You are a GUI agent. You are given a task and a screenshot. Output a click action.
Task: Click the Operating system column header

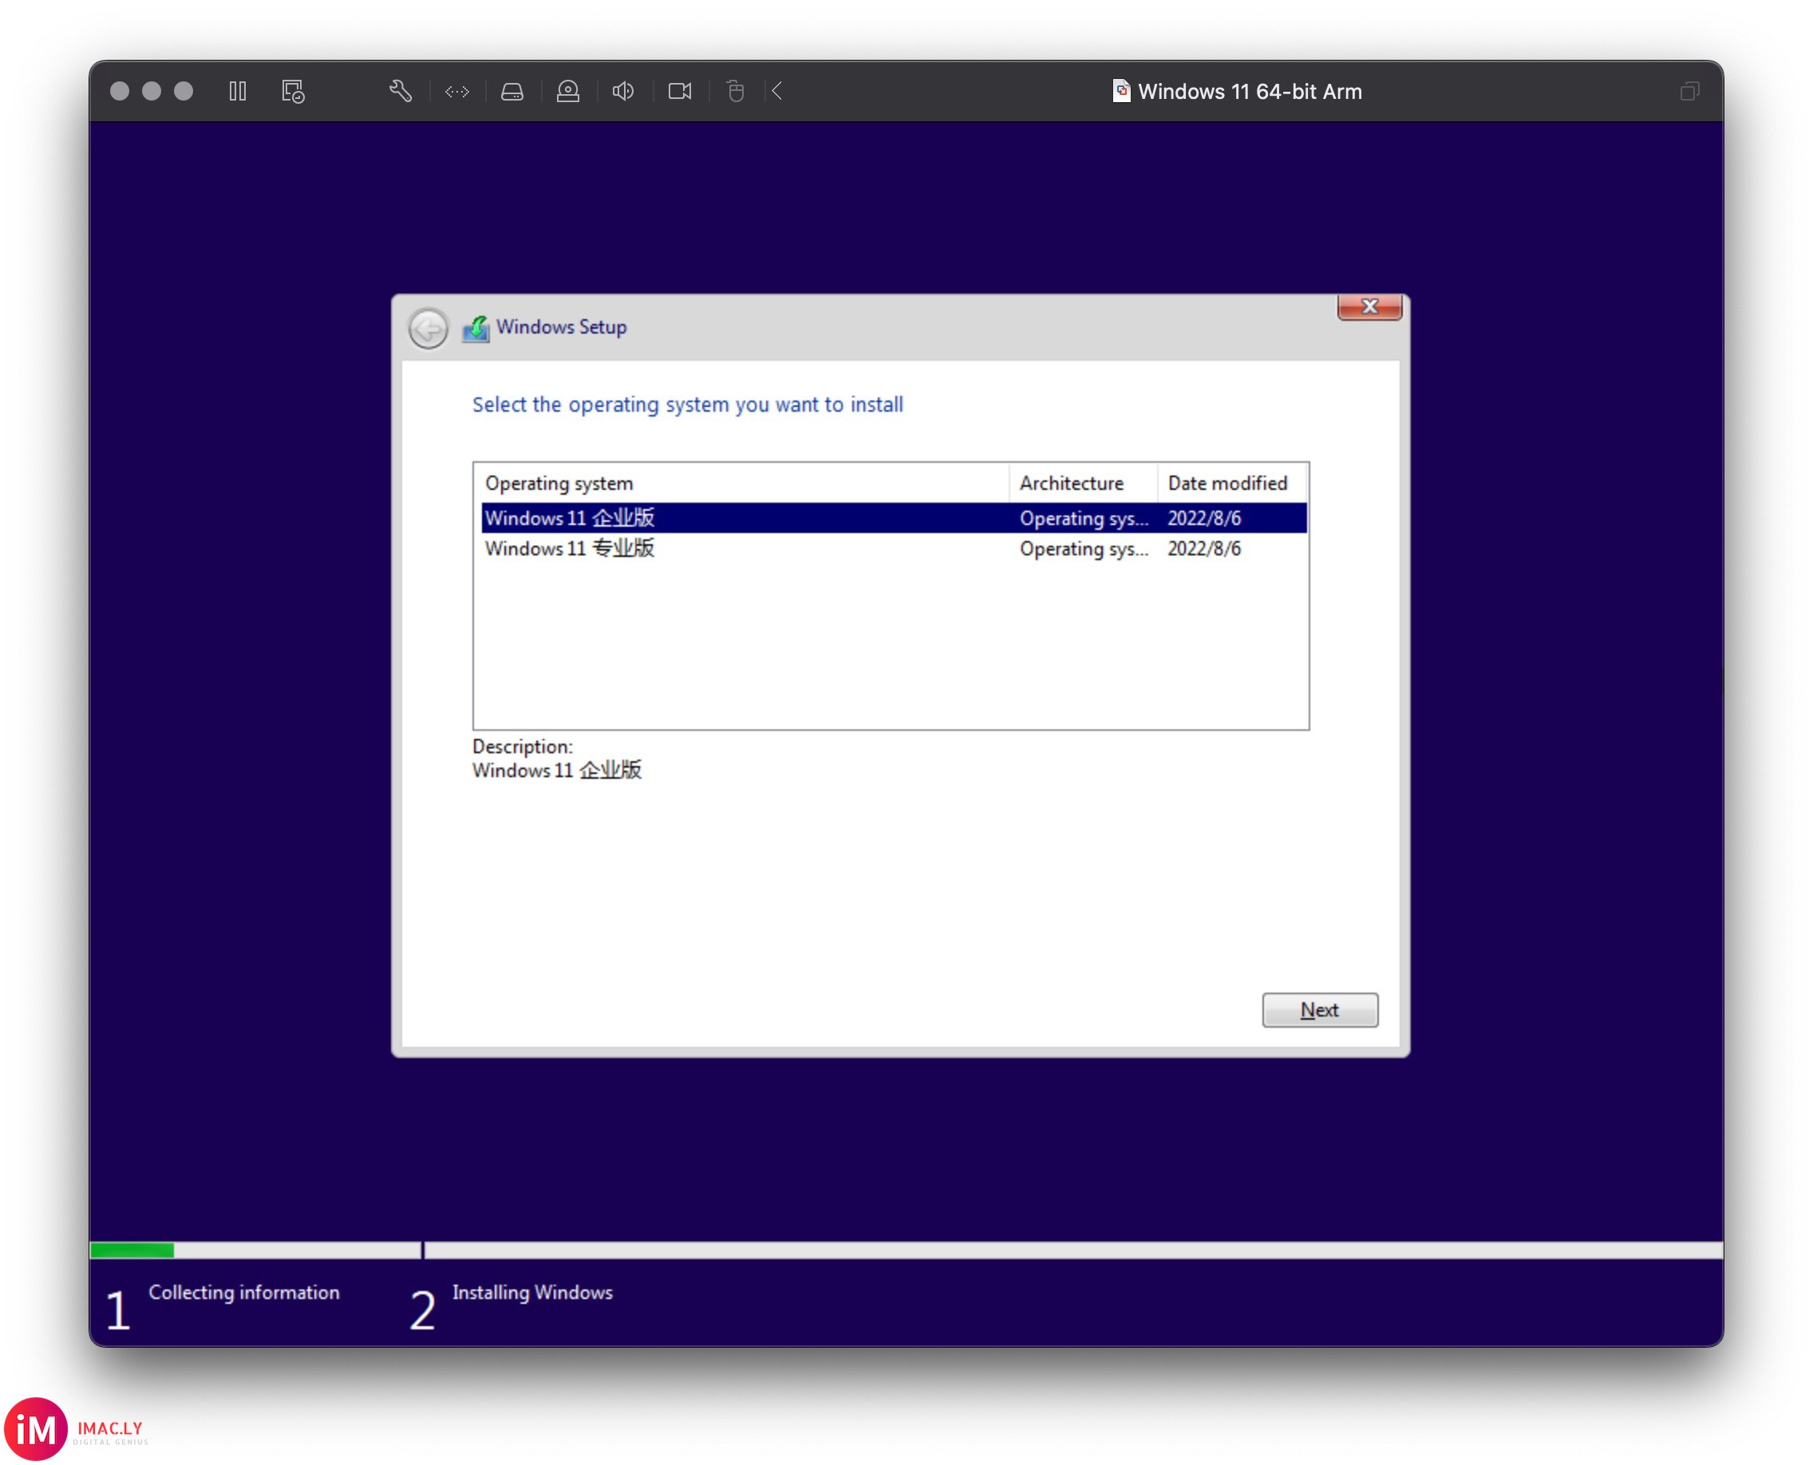[741, 483]
